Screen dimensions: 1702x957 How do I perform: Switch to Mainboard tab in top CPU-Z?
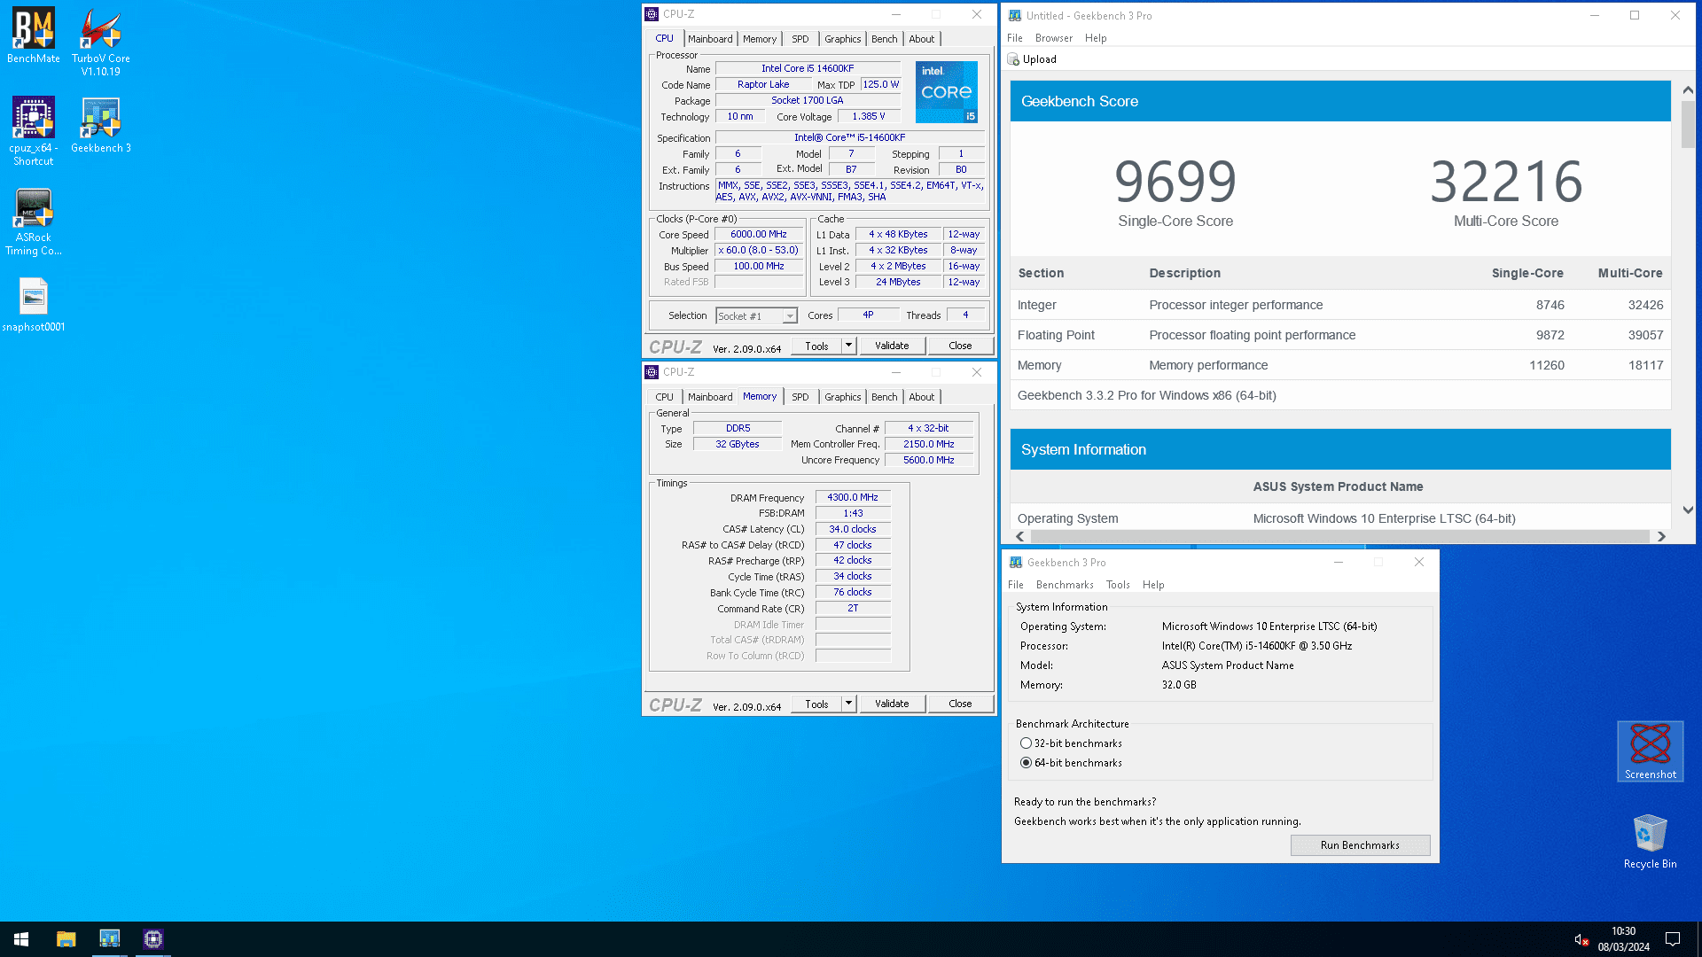click(x=710, y=39)
